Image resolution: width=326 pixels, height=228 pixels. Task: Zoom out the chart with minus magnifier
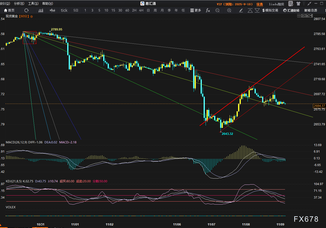(x=217, y=10)
